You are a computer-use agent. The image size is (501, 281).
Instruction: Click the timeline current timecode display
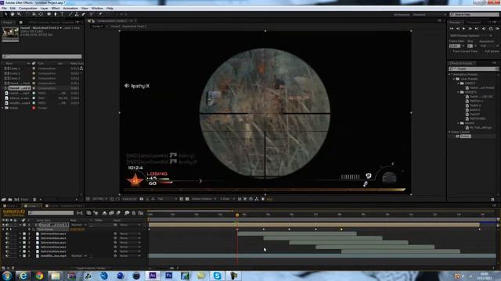[14, 212]
